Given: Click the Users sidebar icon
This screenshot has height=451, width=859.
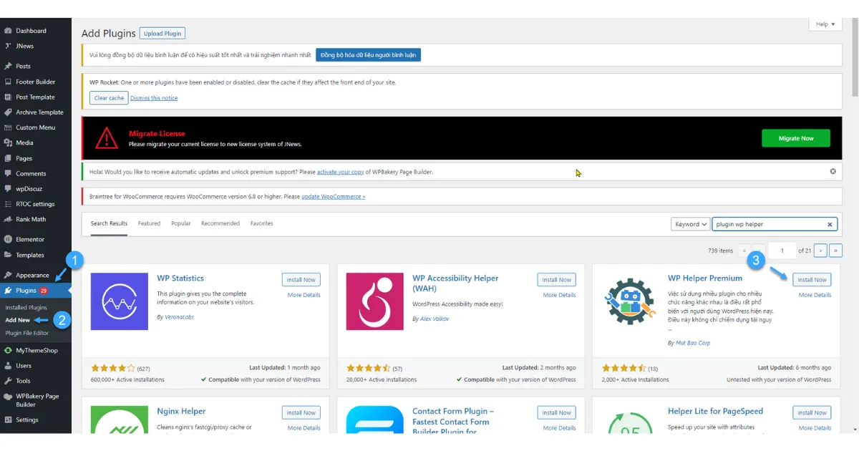Looking at the screenshot, I should coord(8,366).
